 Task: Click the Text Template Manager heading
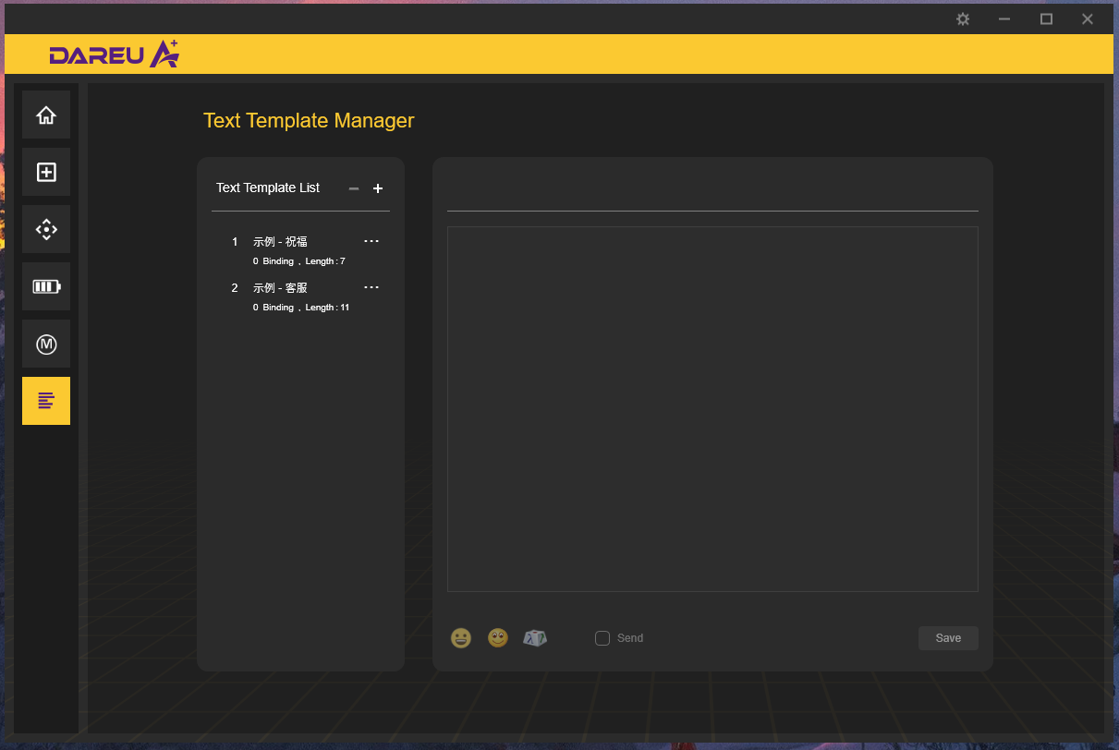[x=309, y=121]
